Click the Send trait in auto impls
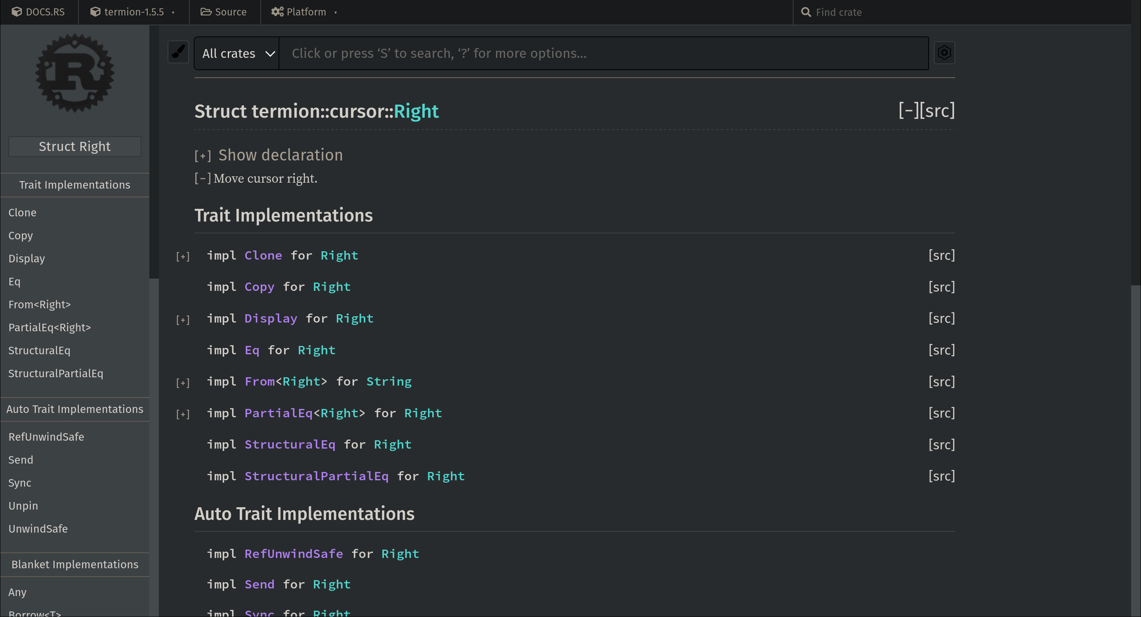 click(x=259, y=584)
